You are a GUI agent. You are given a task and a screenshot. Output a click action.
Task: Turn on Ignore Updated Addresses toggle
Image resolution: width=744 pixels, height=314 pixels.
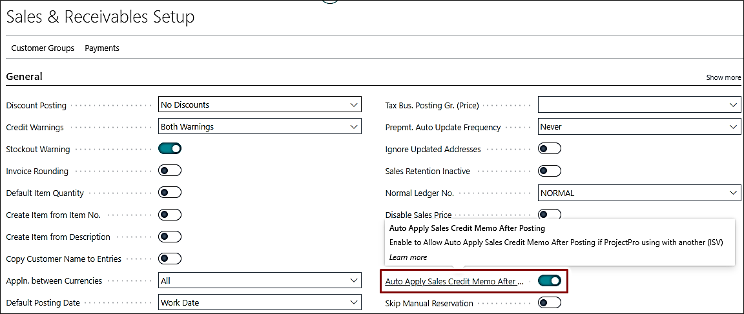[x=550, y=149]
